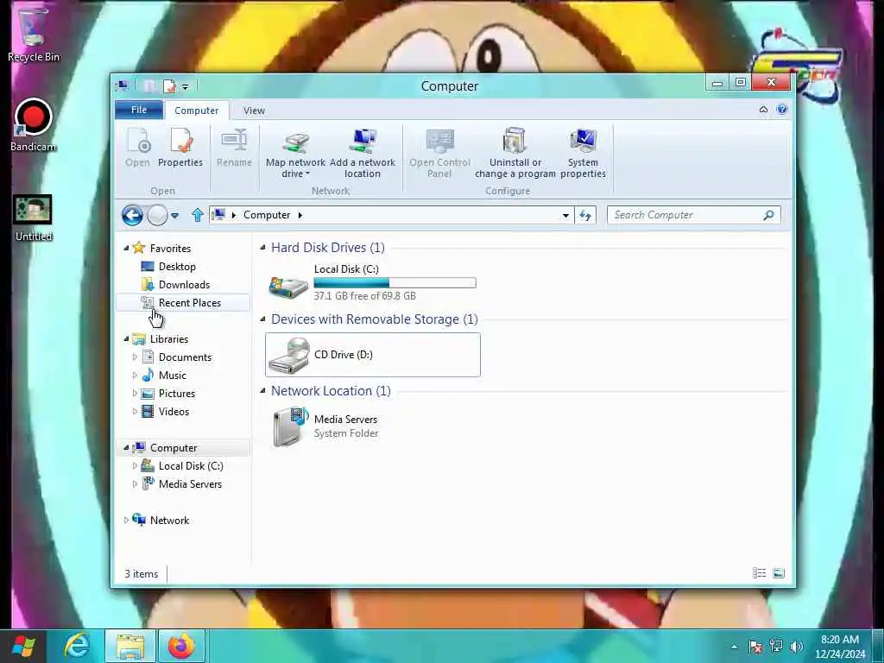The height and width of the screenshot is (663, 884).
Task: Open address bar history dropdown
Action: tap(565, 215)
